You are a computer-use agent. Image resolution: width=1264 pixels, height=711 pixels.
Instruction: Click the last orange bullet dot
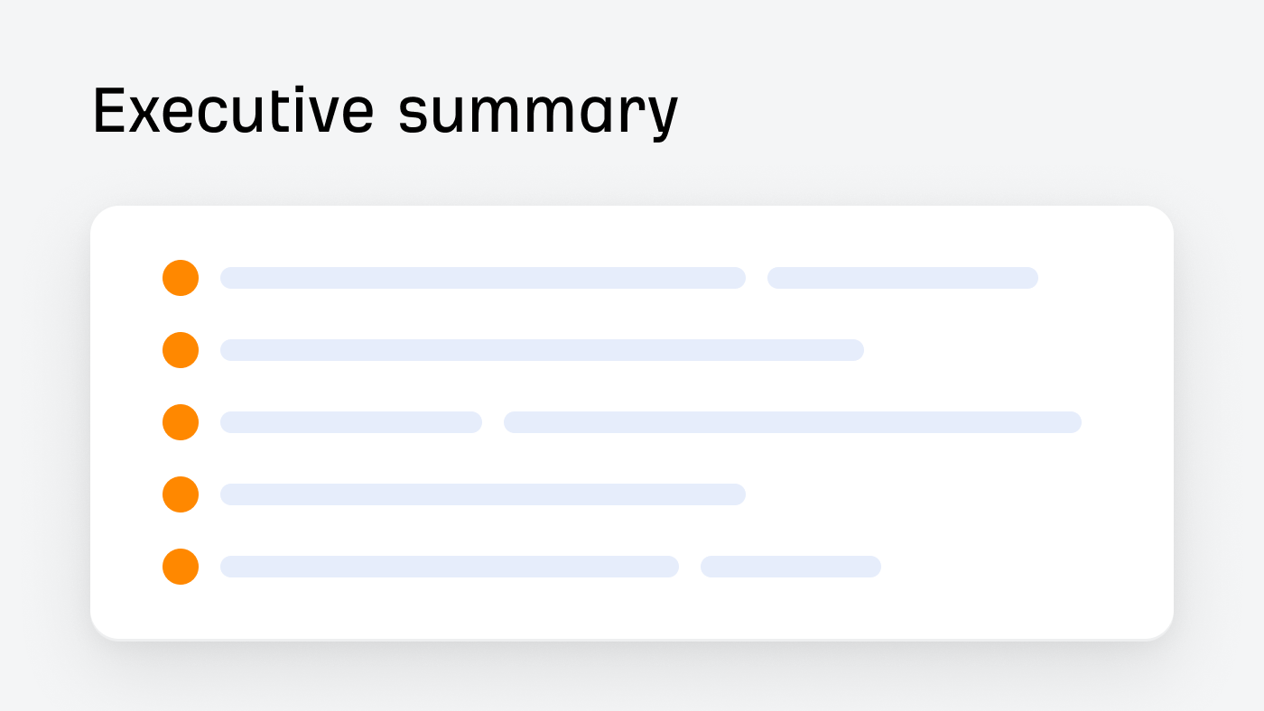(x=181, y=567)
